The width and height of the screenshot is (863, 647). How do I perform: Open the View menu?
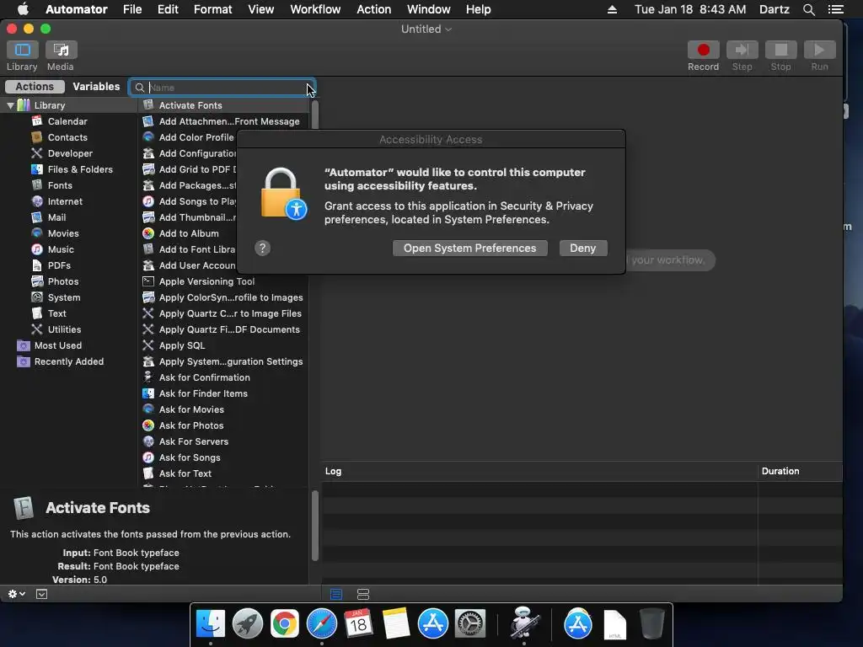coord(261,9)
